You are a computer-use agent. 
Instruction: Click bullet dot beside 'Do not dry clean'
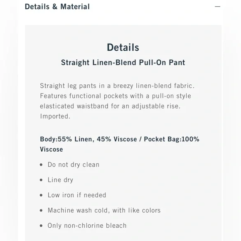point(41,165)
